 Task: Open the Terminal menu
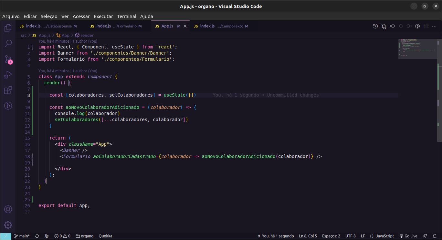coord(127,16)
